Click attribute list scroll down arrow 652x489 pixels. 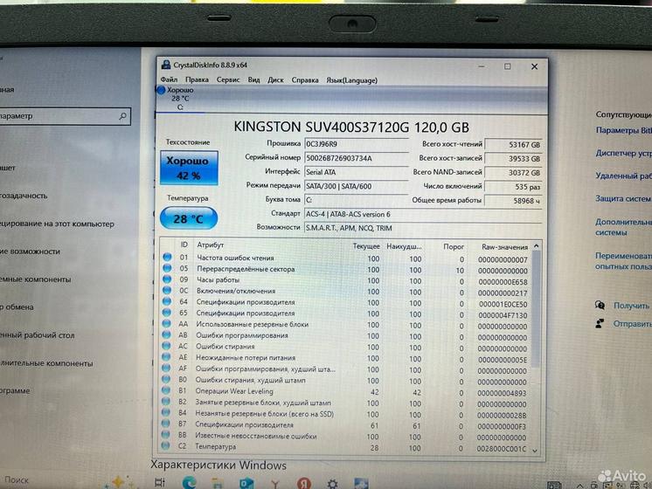pyautogui.click(x=535, y=450)
